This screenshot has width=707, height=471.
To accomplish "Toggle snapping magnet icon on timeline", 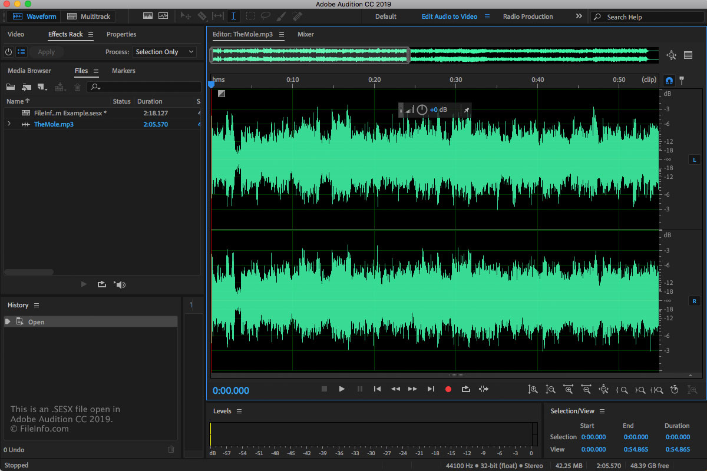I will 669,80.
